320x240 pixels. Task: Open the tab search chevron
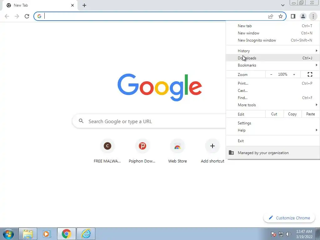point(282,5)
